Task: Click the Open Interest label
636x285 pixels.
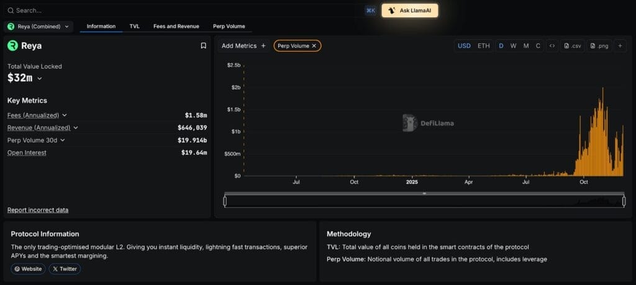Action: tap(27, 153)
